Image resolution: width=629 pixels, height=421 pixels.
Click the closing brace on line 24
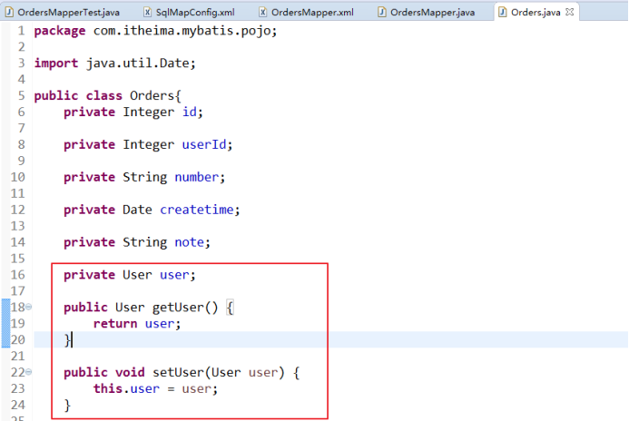[x=67, y=405]
